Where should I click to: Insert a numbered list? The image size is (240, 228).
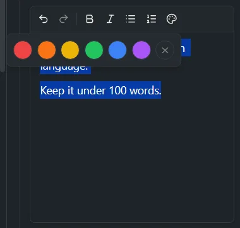click(x=152, y=19)
